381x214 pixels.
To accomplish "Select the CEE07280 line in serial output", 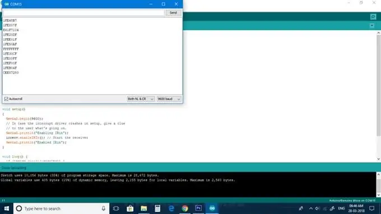I will (11, 73).
